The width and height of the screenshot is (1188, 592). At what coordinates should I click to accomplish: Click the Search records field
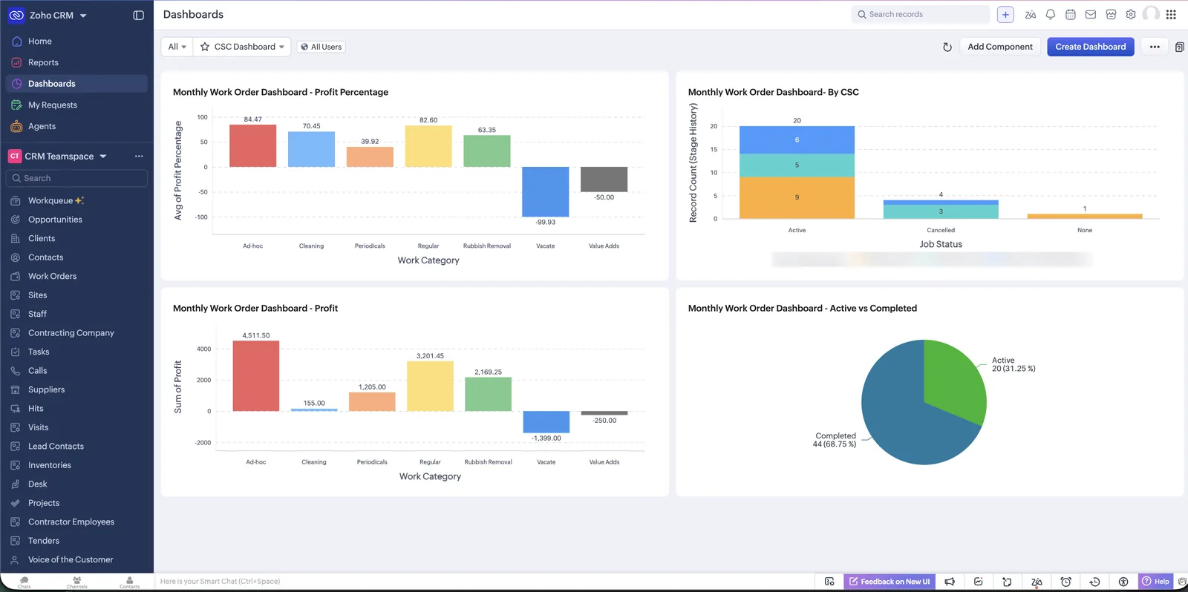[921, 14]
